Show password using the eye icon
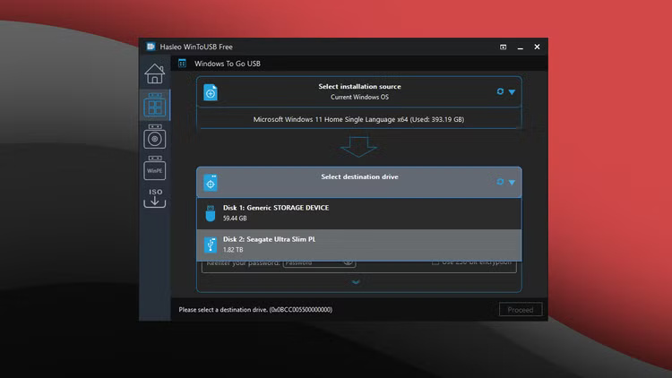672x378 pixels. point(348,263)
